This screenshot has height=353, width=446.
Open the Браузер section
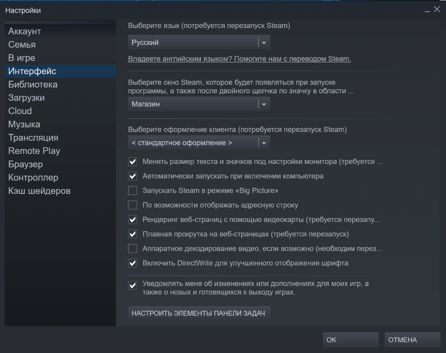pyautogui.click(x=60, y=164)
